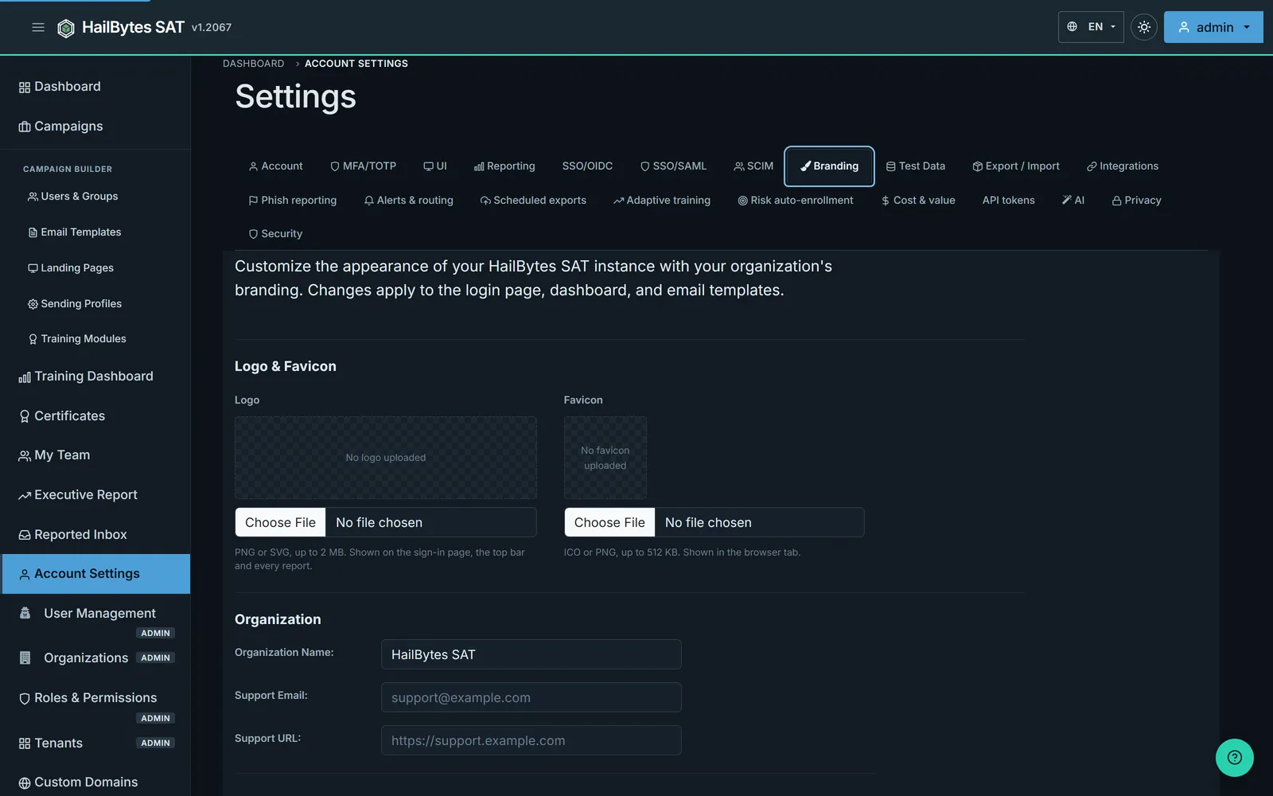This screenshot has width=1273, height=796.
Task: Click the empty favicon preview box
Action: (x=605, y=458)
